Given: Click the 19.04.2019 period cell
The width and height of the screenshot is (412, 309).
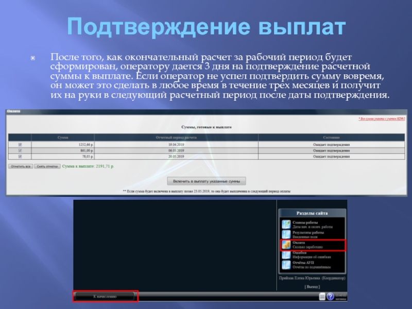Looking at the screenshot, I should [x=176, y=145].
